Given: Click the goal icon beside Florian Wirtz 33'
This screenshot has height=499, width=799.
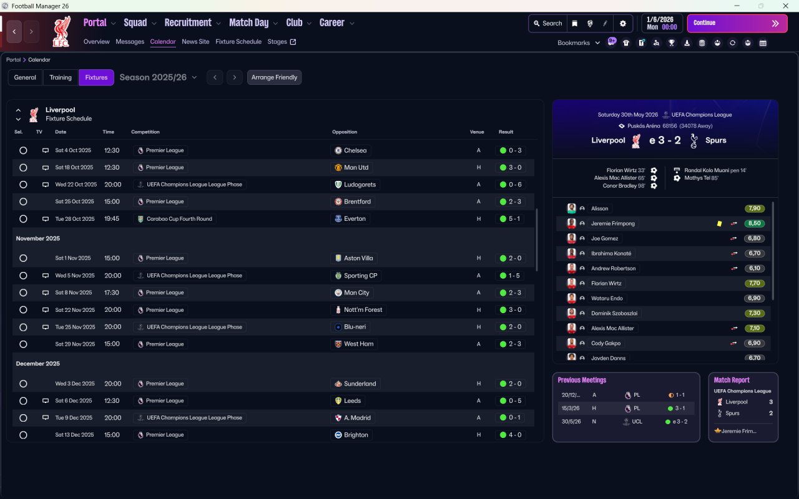Looking at the screenshot, I should click(654, 170).
